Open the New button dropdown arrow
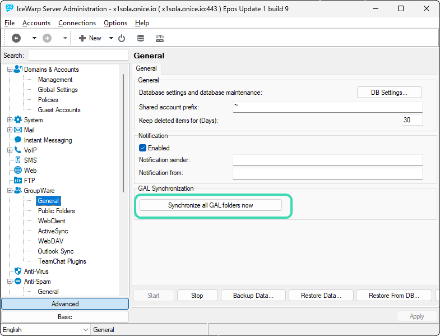The height and width of the screenshot is (336, 440). click(111, 38)
